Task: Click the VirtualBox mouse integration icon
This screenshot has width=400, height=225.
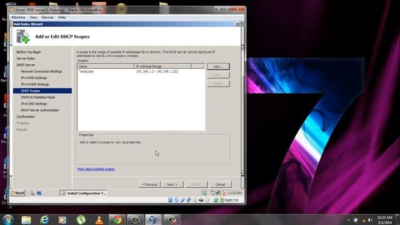Action: (x=216, y=200)
